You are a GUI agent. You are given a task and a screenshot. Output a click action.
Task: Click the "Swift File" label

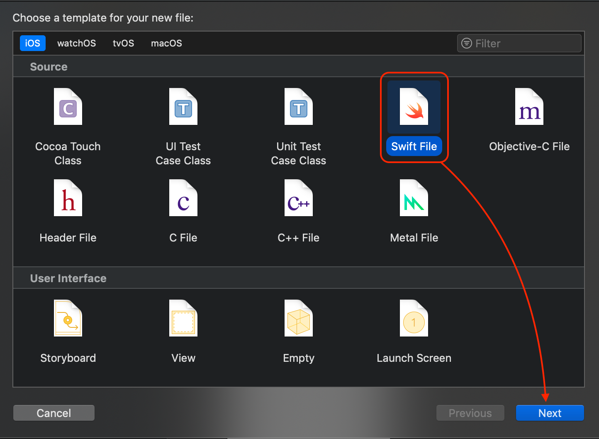coord(414,146)
